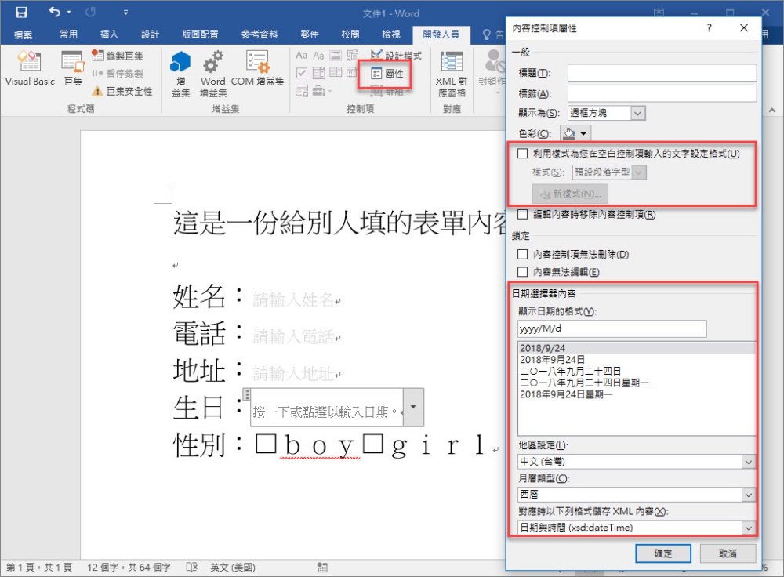Click the Pause Recording (暫停錄製) command

[x=118, y=74]
